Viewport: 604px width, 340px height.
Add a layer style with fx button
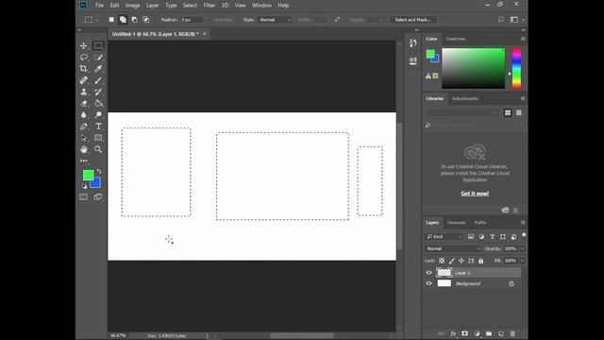pyautogui.click(x=453, y=333)
